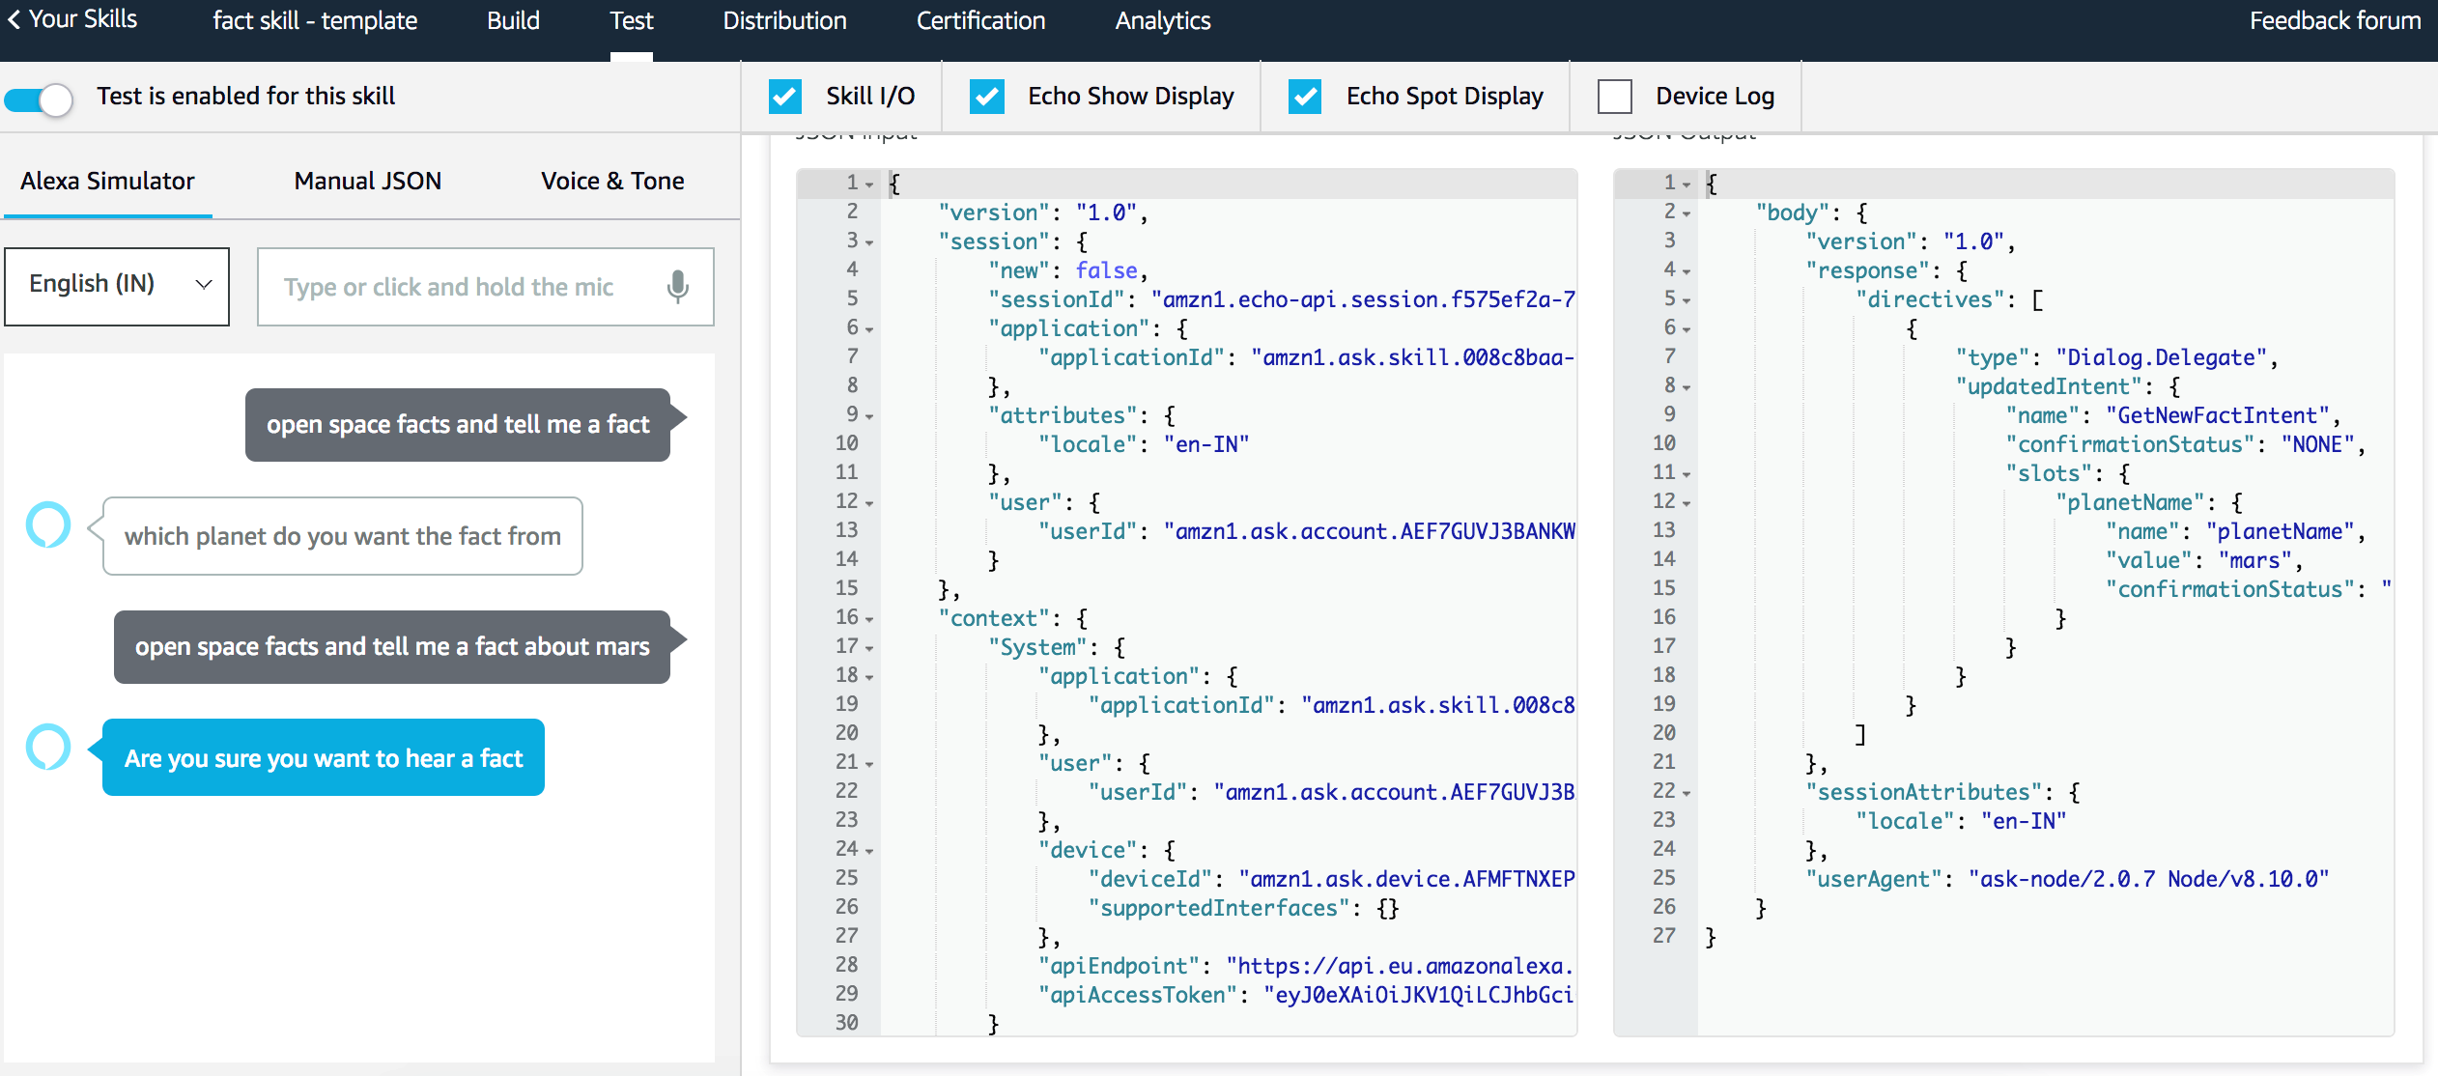
Task: Open the Manual JSON tab
Action: [367, 181]
